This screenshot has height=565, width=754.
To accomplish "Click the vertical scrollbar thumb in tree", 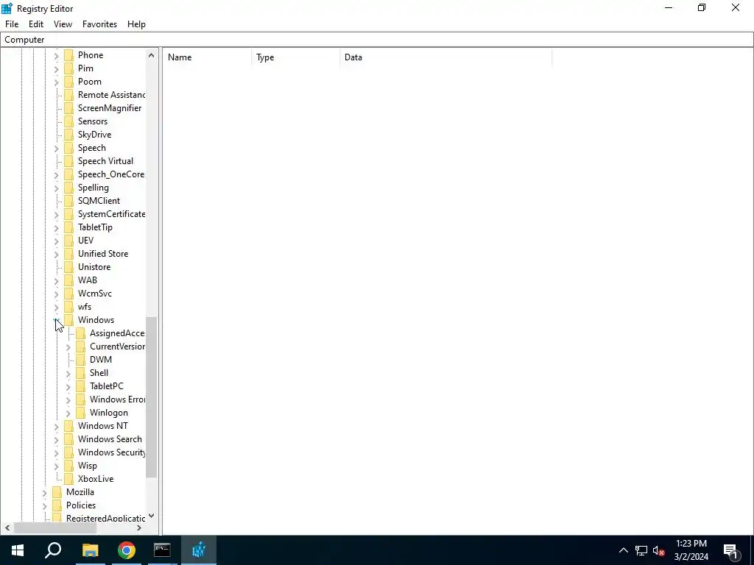I will pos(152,397).
